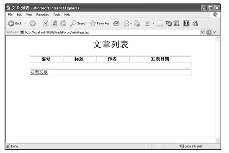Click the IE title bar page icon
Image resolution: width=229 pixels, height=153 pixels.
pos(8,8)
